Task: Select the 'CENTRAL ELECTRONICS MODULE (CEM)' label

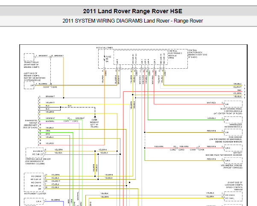Action: [175, 54]
